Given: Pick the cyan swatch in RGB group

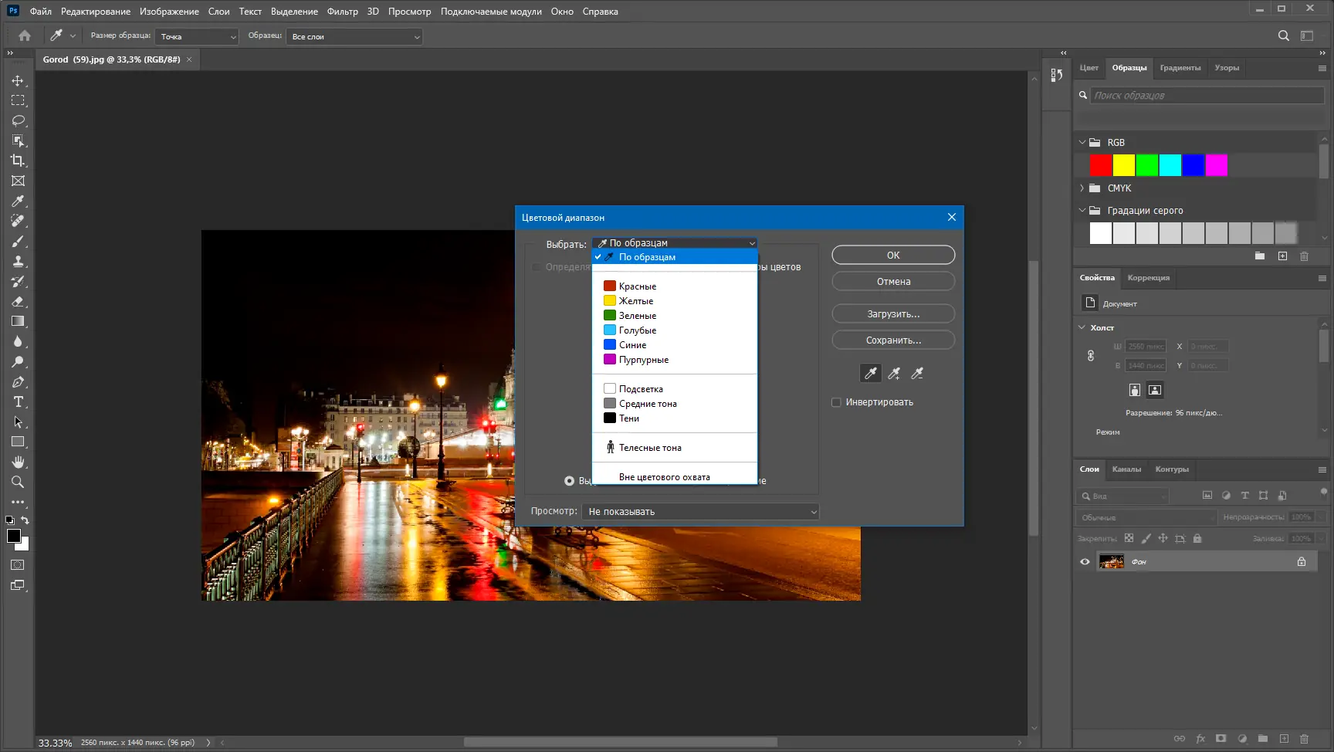Looking at the screenshot, I should coord(1170,165).
